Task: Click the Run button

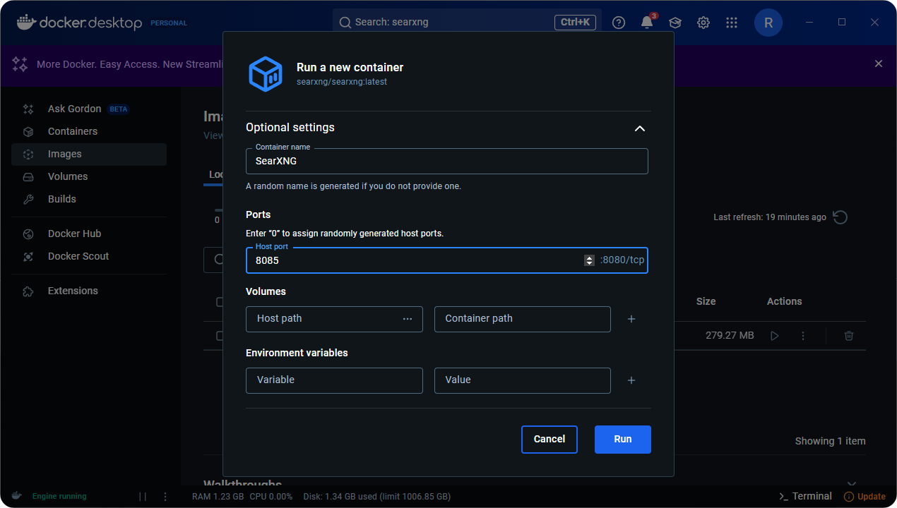Action: click(x=622, y=439)
